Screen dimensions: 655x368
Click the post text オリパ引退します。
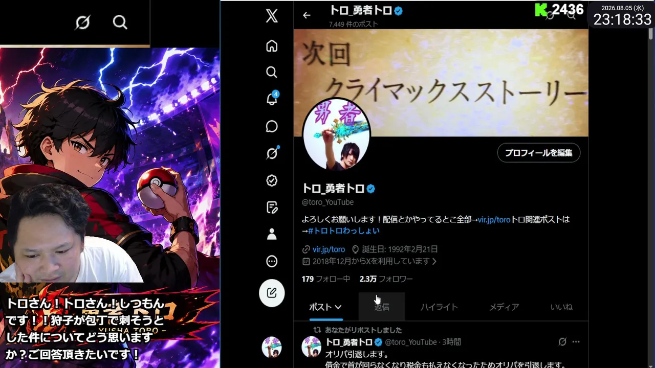coord(357,354)
